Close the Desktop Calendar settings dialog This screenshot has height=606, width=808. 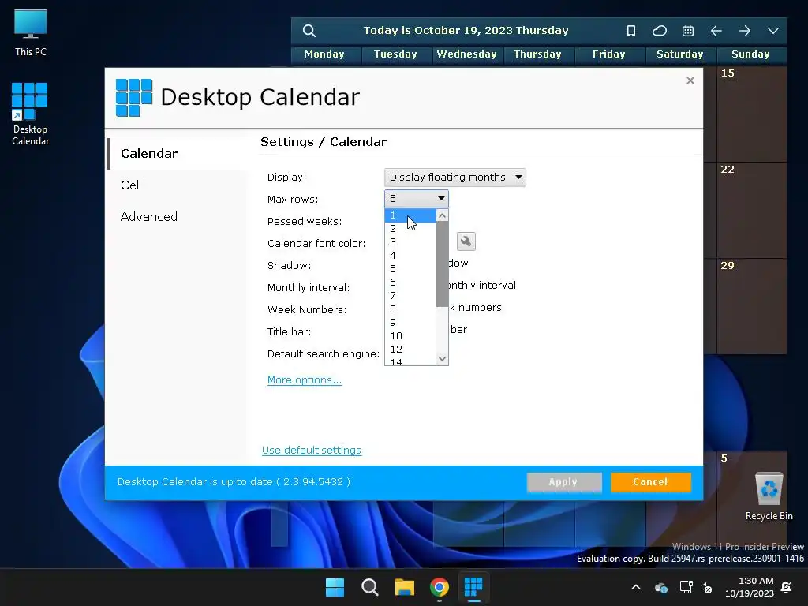690,80
